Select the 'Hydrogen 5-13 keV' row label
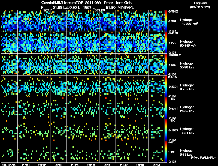The width and height of the screenshot is (218, 166). click(x=187, y=153)
